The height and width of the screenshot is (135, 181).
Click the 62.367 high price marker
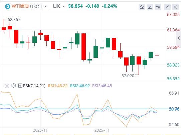(14, 20)
